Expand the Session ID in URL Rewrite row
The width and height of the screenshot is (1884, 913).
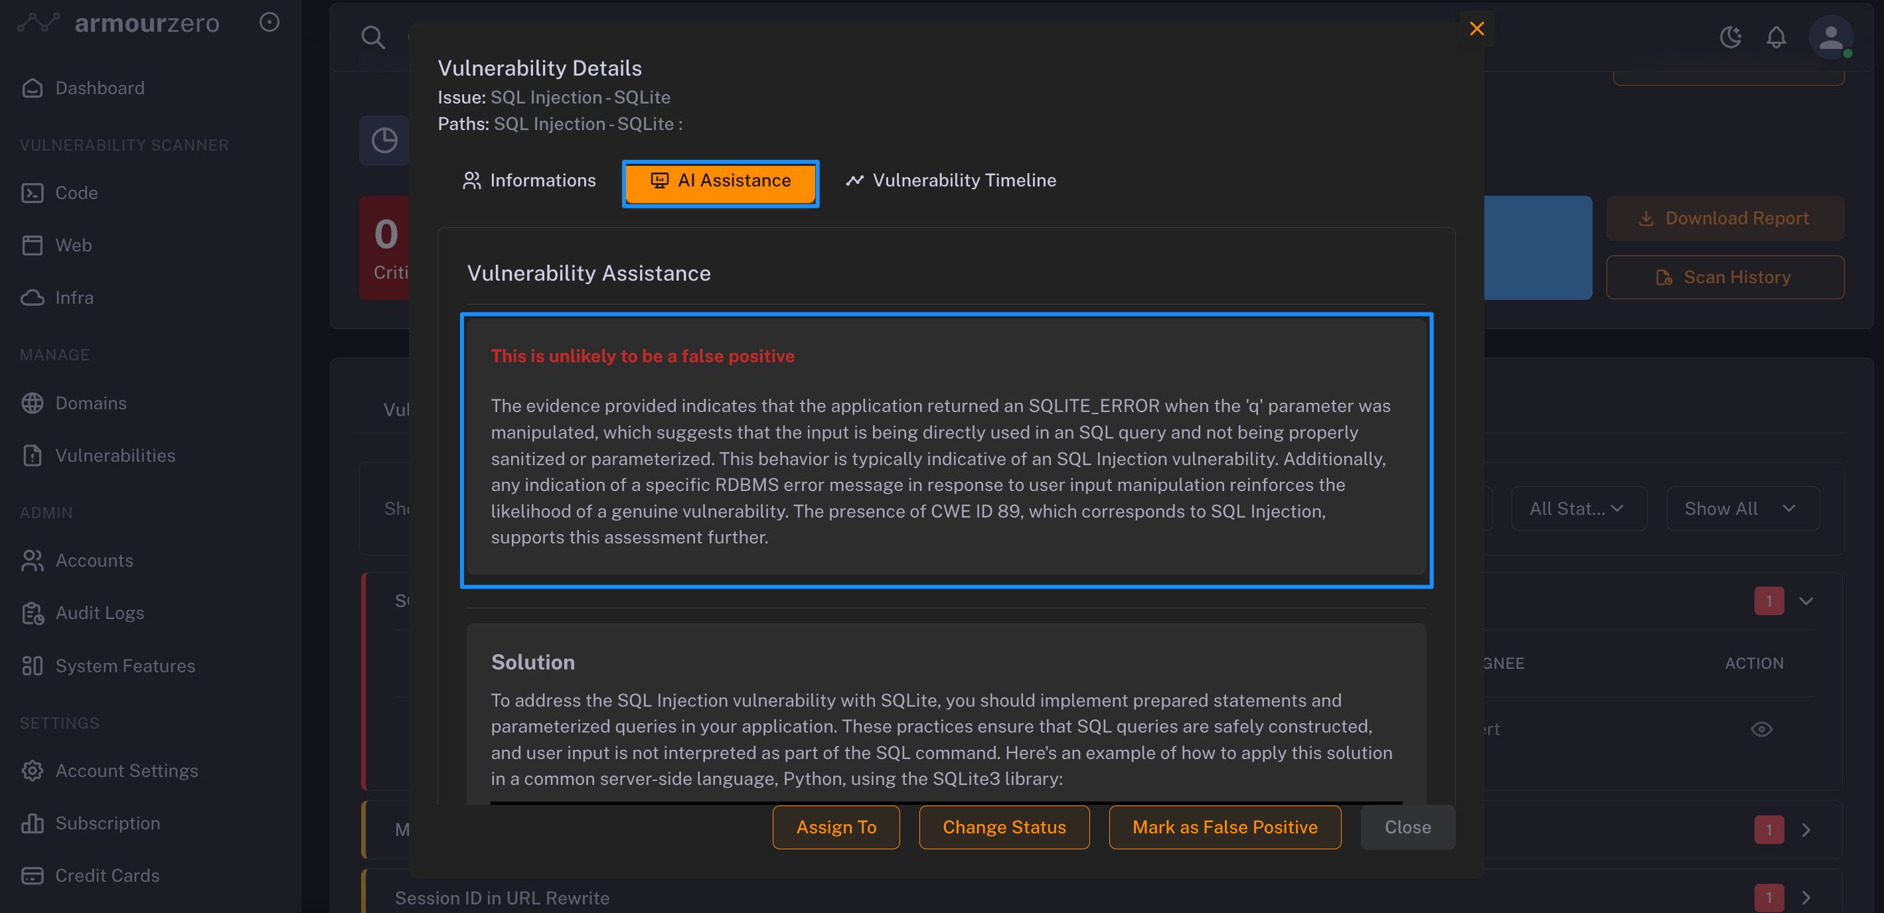click(1805, 897)
